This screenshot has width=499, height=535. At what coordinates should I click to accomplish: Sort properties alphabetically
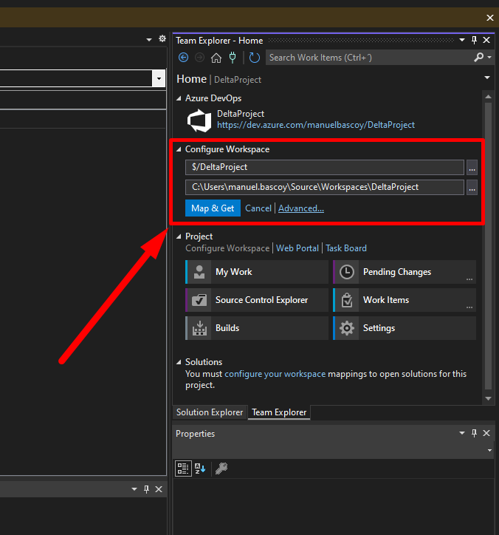click(x=200, y=468)
